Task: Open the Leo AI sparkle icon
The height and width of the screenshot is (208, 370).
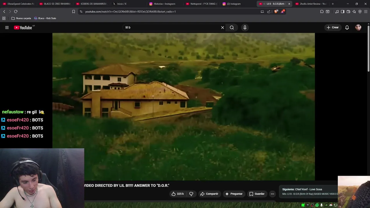Action: (x=354, y=12)
